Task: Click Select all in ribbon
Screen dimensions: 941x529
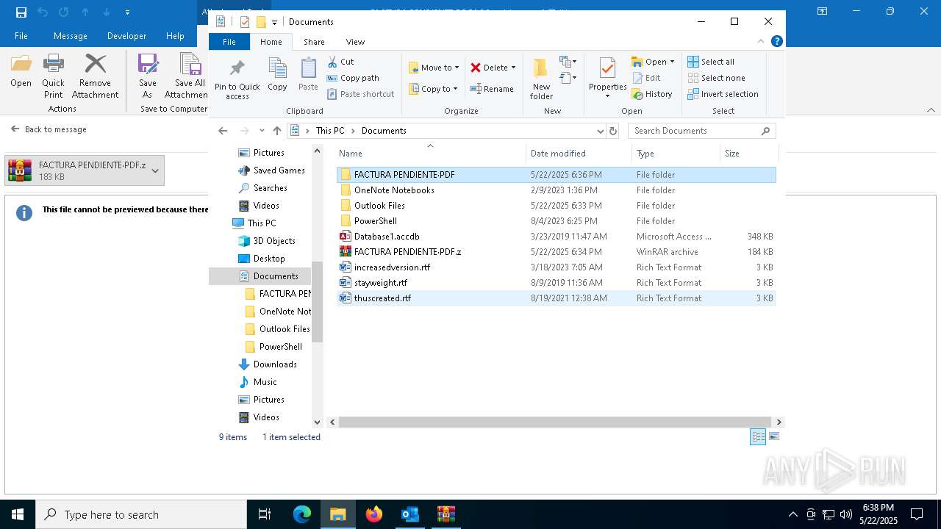Action: 711,62
